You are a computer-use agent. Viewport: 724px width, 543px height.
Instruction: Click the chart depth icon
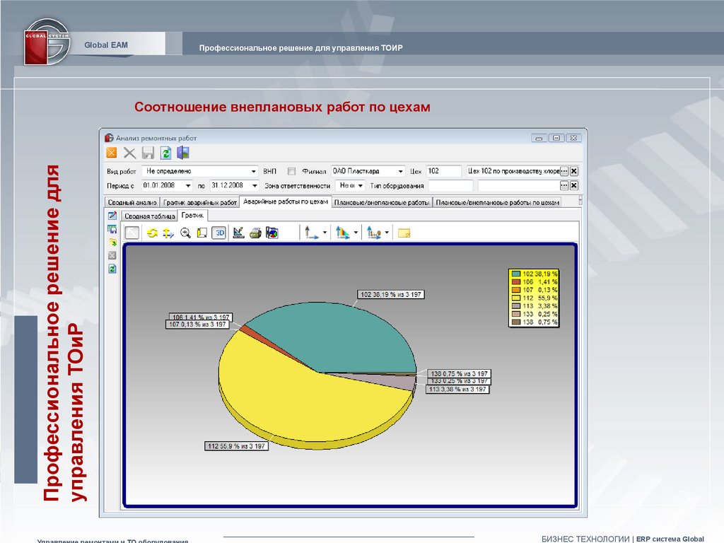202,233
